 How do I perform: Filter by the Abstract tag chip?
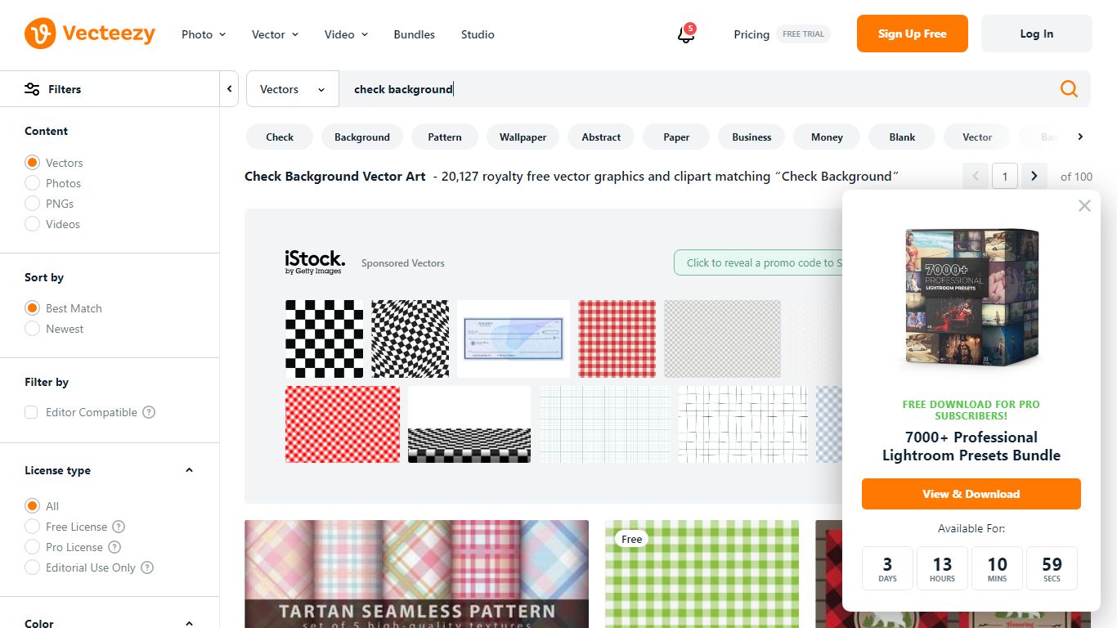601,137
